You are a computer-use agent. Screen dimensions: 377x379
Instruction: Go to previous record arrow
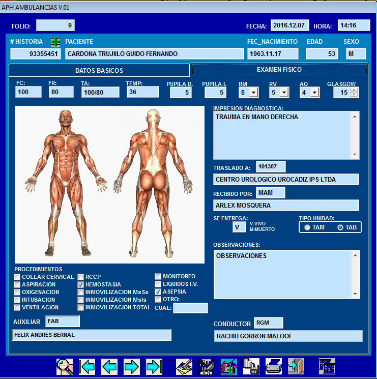(x=109, y=367)
